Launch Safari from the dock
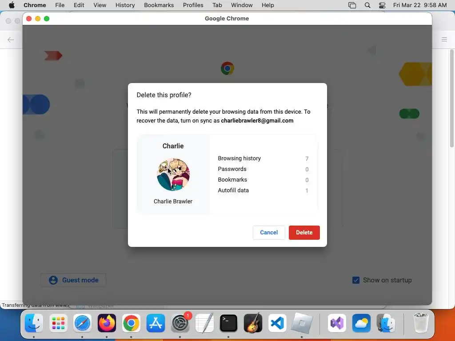Viewport: 455px width, 341px height. pos(82,323)
